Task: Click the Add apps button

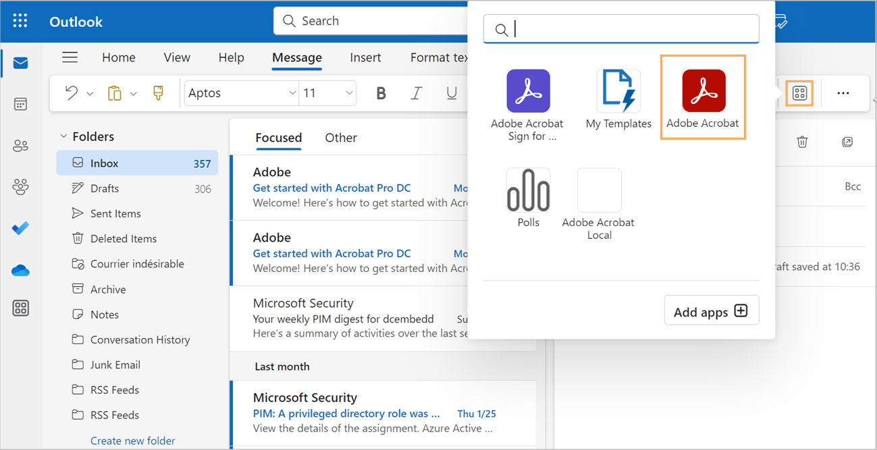Action: click(x=711, y=310)
